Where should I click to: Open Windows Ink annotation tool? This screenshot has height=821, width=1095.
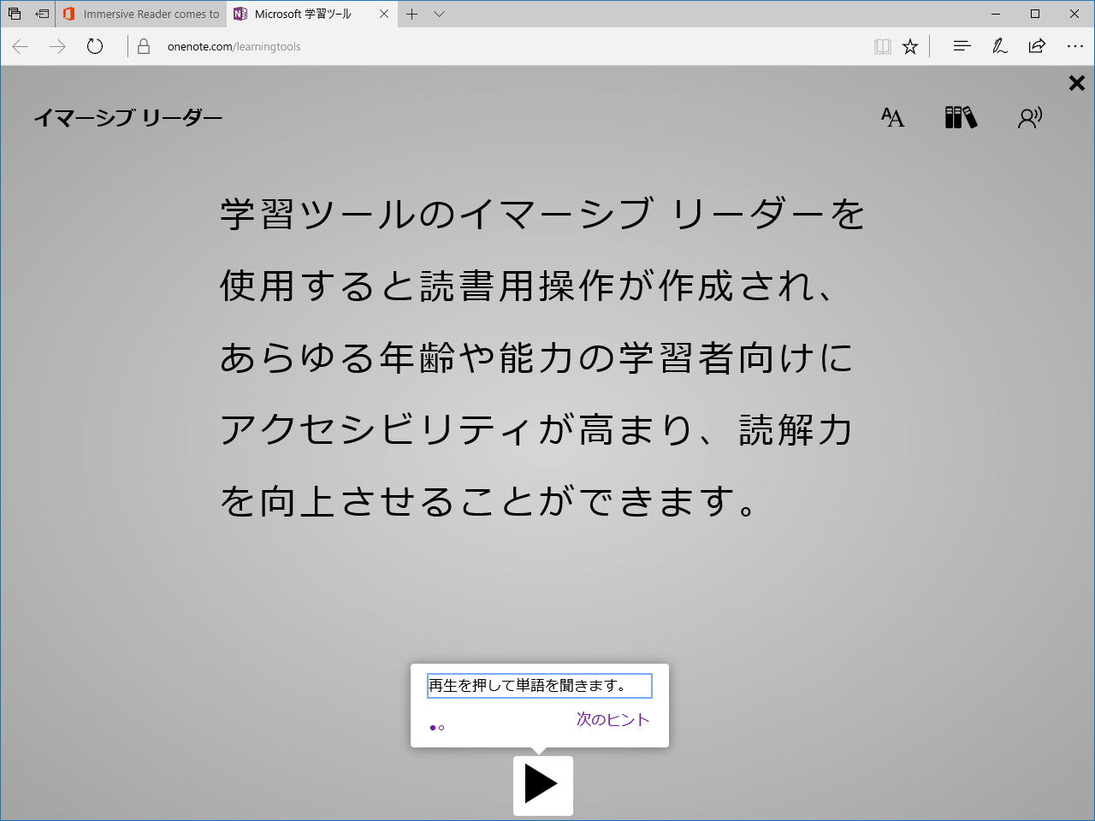point(999,46)
